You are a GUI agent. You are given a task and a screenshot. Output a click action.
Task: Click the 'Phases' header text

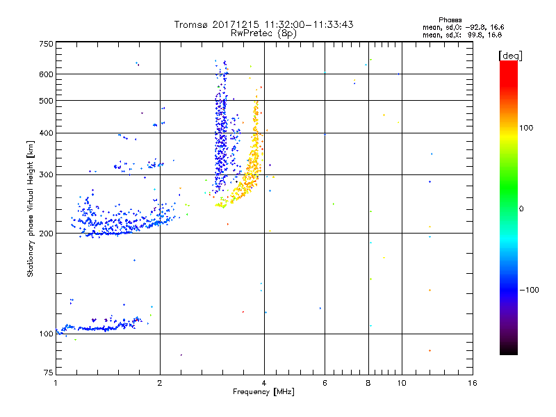tap(450, 20)
